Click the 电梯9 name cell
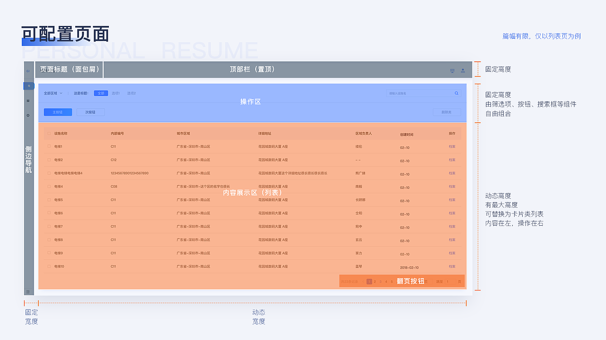The width and height of the screenshot is (606, 340). click(58, 253)
